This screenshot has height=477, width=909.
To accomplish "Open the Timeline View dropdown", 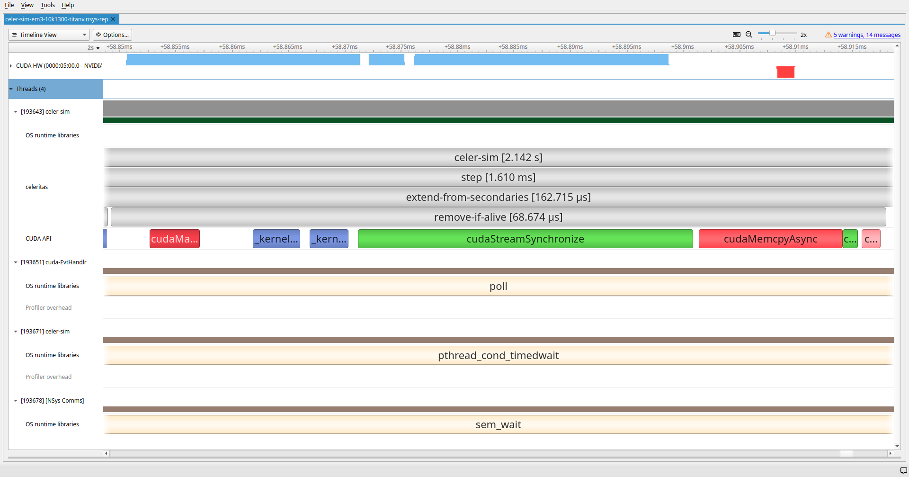I will 49,35.
